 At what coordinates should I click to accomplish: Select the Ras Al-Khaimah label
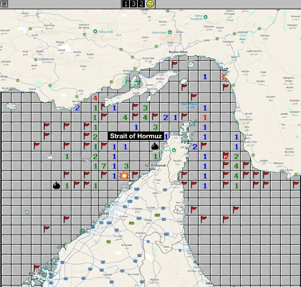click(x=155, y=165)
